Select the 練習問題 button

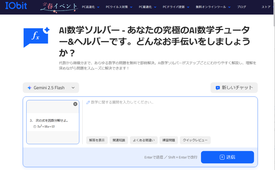tap(169, 140)
